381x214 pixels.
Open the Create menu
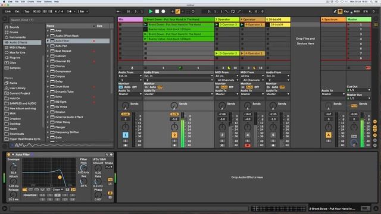tap(30, 1)
